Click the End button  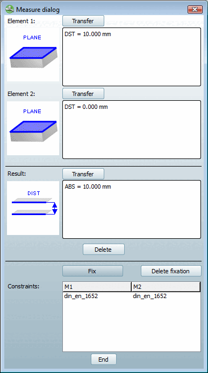[x=104, y=360]
